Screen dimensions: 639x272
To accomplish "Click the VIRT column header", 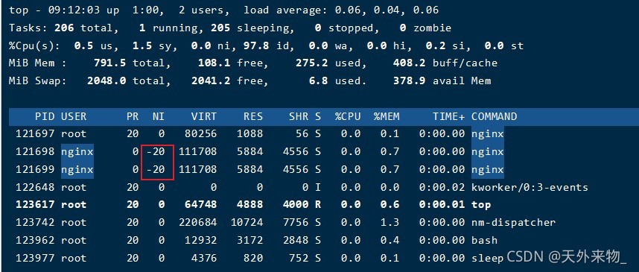I will (x=204, y=117).
